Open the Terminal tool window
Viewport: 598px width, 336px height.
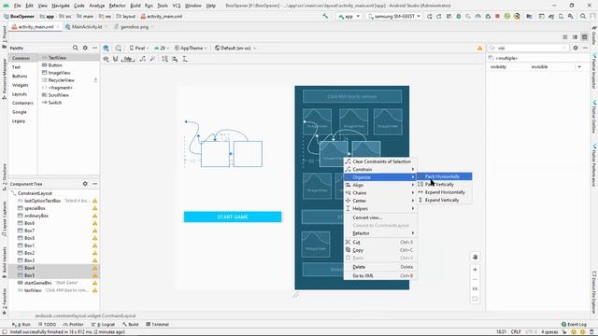(157, 325)
